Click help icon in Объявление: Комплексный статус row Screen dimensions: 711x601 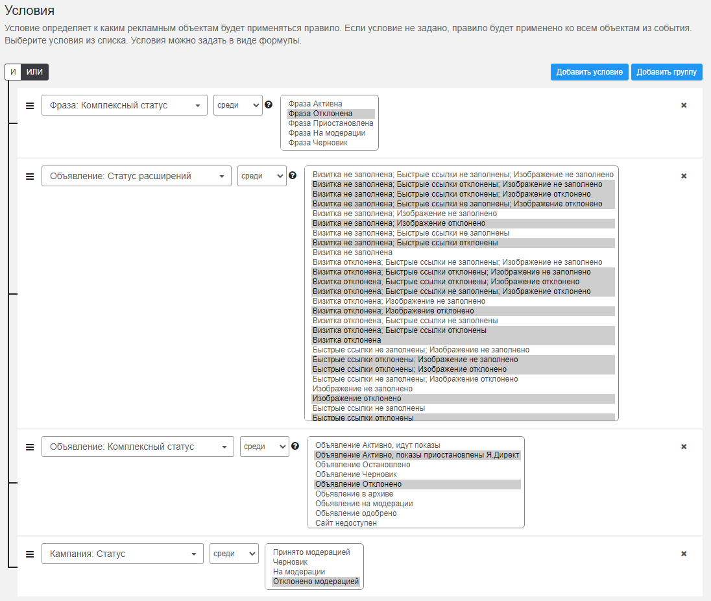(295, 446)
